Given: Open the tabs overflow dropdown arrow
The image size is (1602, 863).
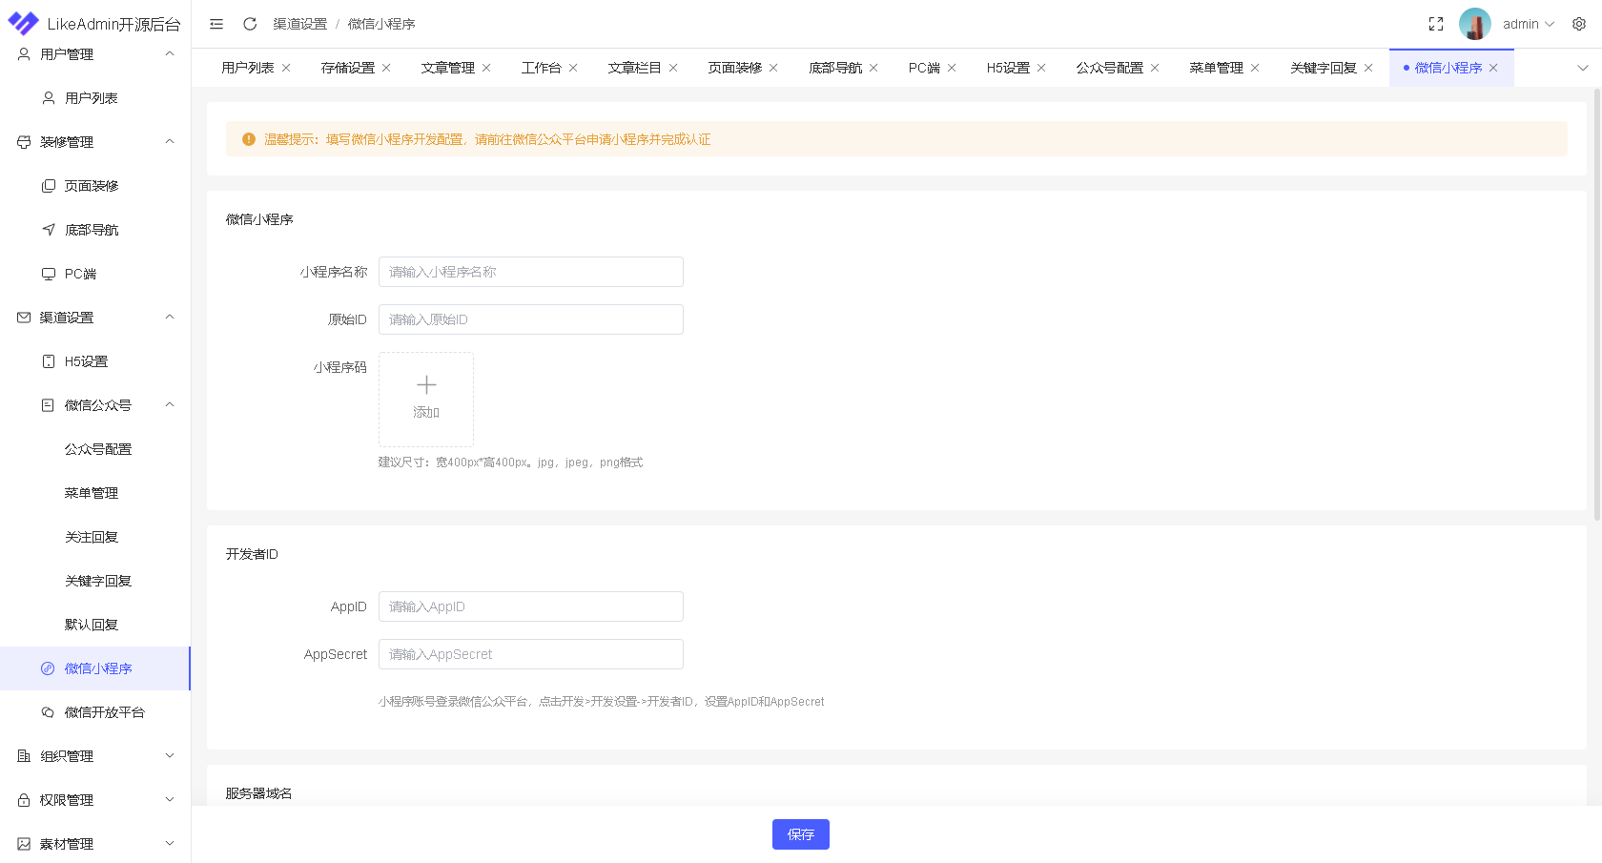Looking at the screenshot, I should (1583, 68).
